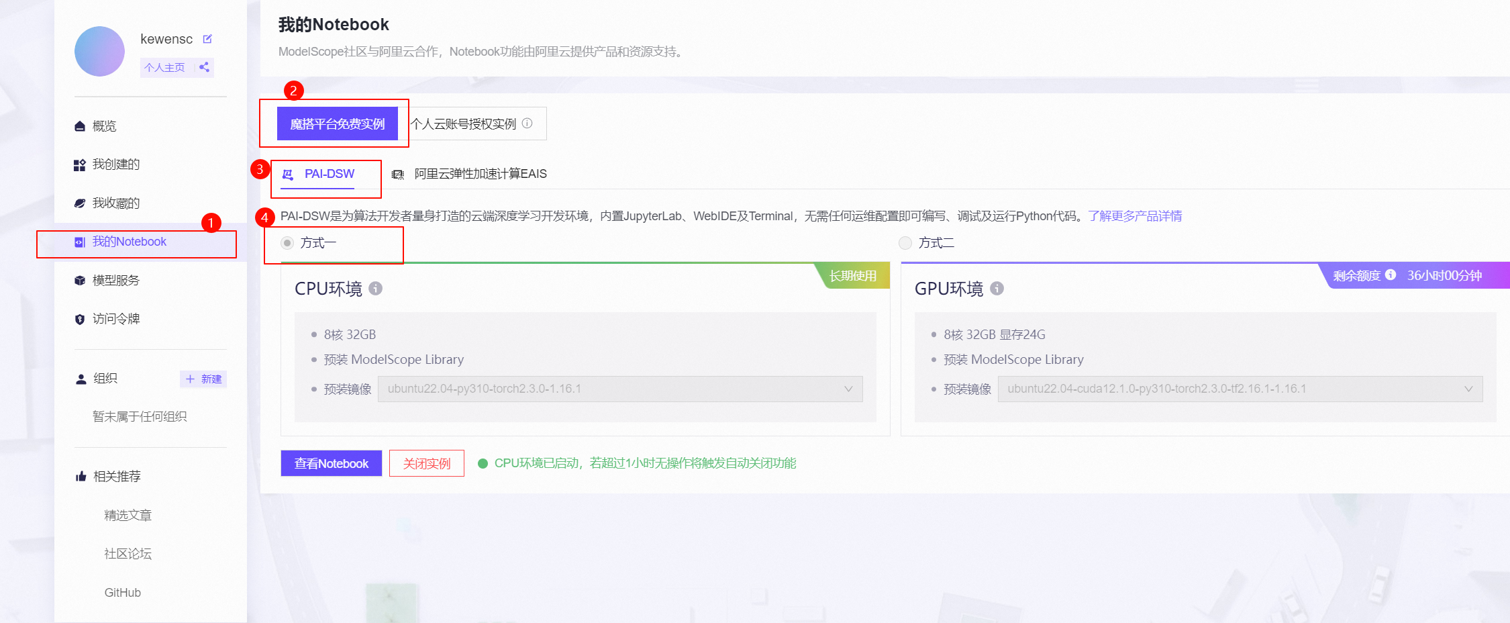The width and height of the screenshot is (1510, 623).
Task: Select the PAI-DSW tab
Action: click(317, 175)
